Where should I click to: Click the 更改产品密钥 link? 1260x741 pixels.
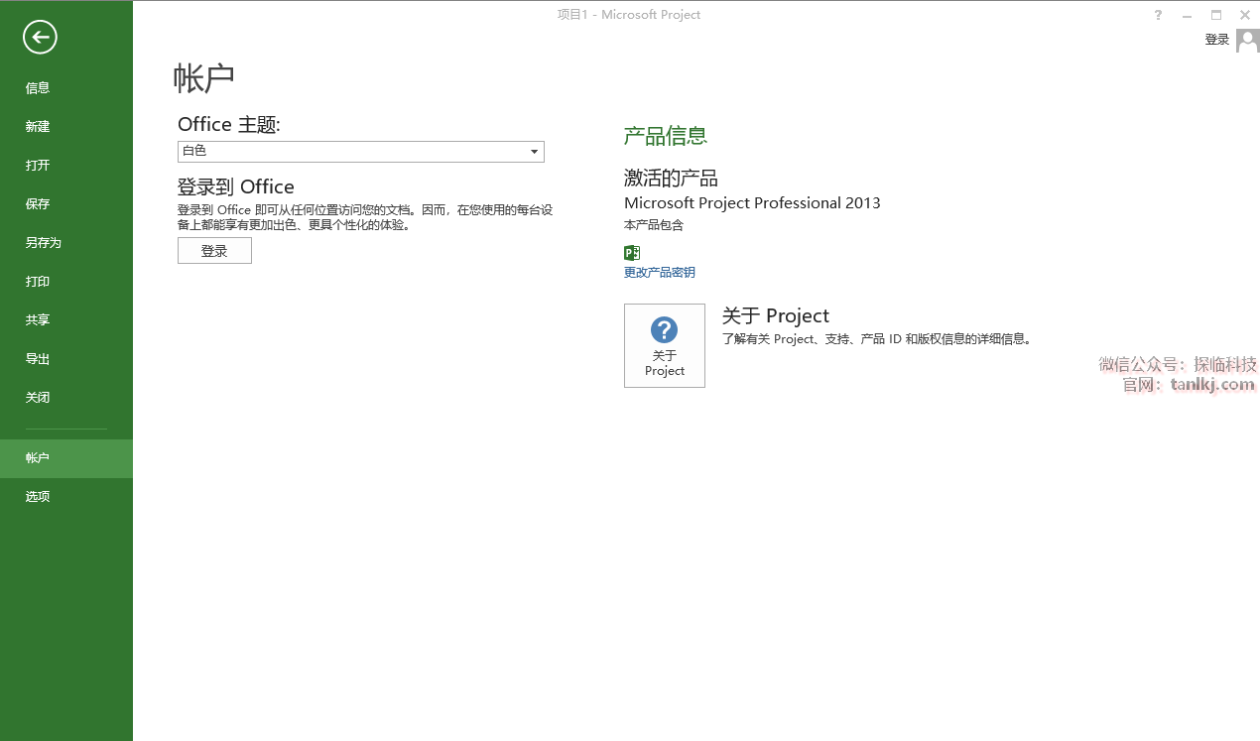660,272
